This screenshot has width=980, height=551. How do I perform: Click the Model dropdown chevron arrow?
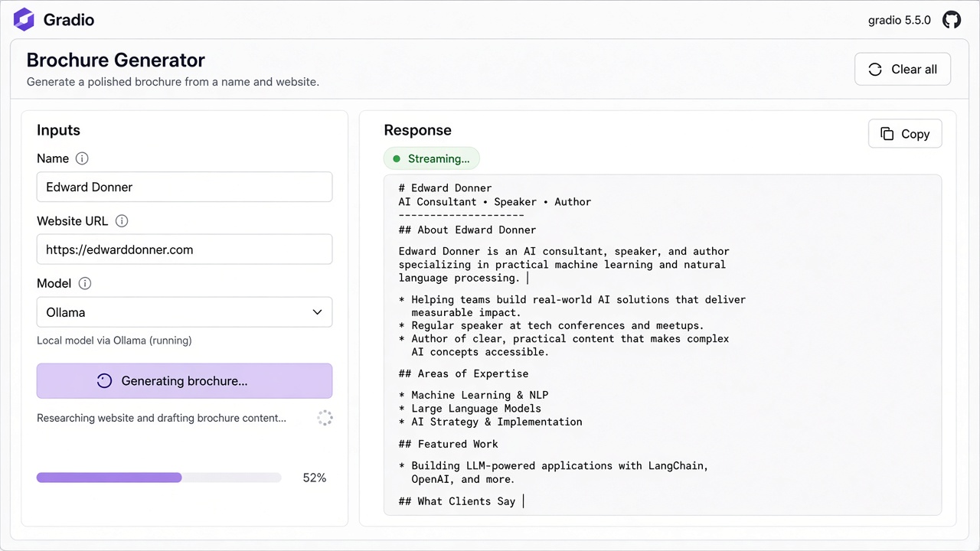coord(317,312)
